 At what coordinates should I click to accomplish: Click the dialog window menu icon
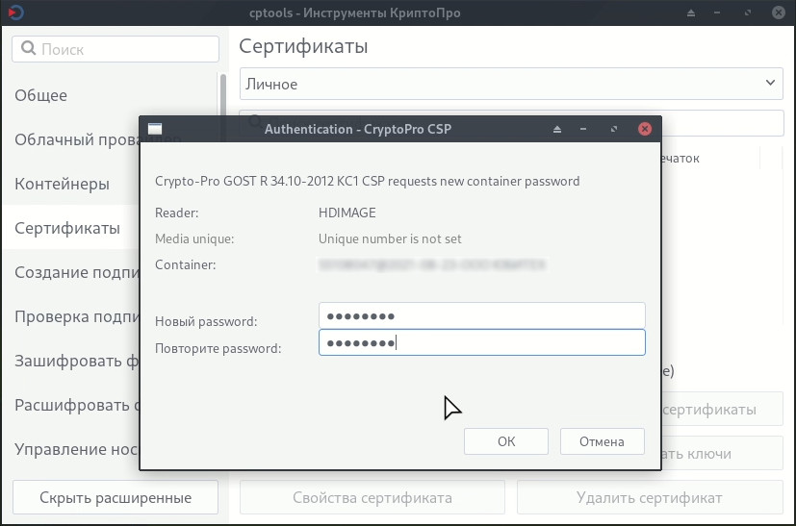click(x=155, y=129)
